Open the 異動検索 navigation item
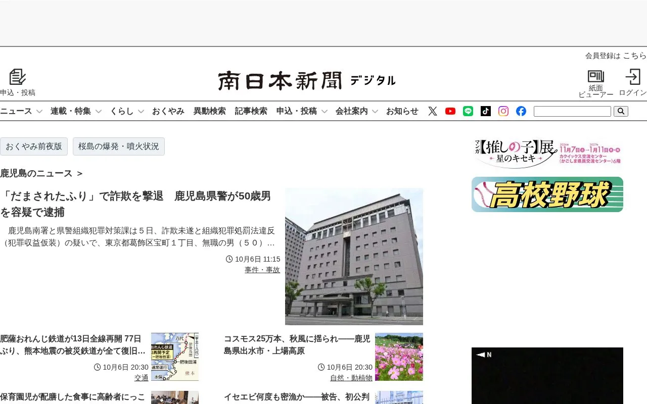Viewport: 647px width, 404px height. coord(210,111)
